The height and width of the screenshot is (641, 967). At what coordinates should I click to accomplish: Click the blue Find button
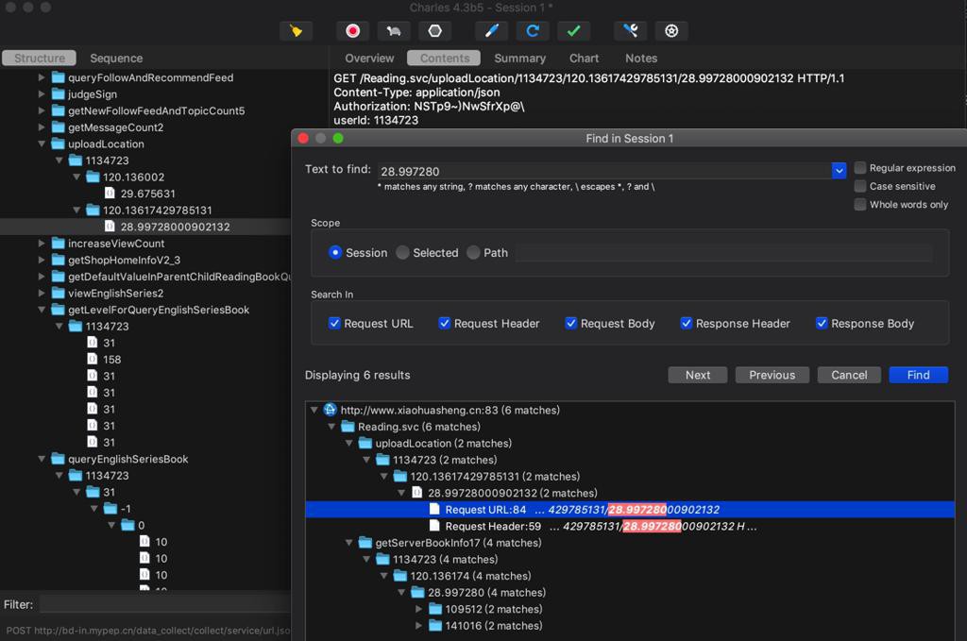[918, 375]
